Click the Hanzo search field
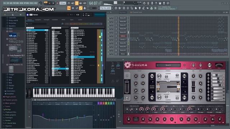This screenshot has height=129, width=230. [x=37, y=24]
